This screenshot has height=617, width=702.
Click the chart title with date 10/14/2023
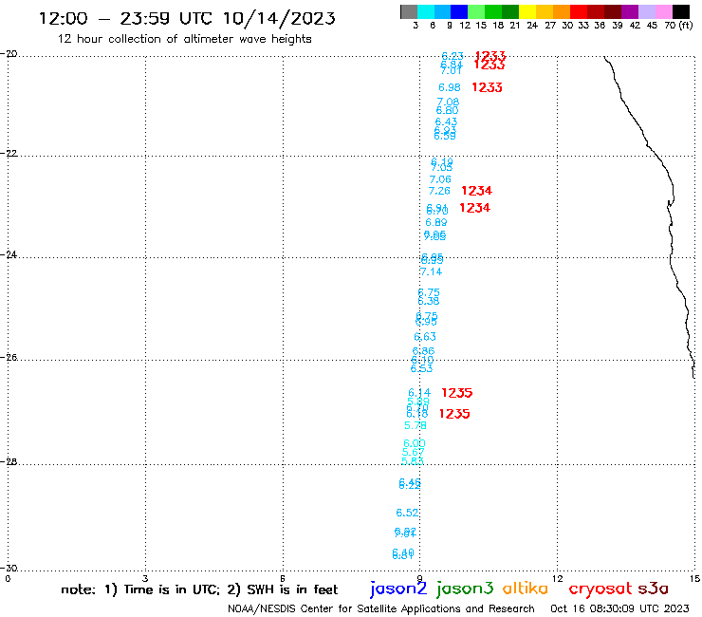187,18
